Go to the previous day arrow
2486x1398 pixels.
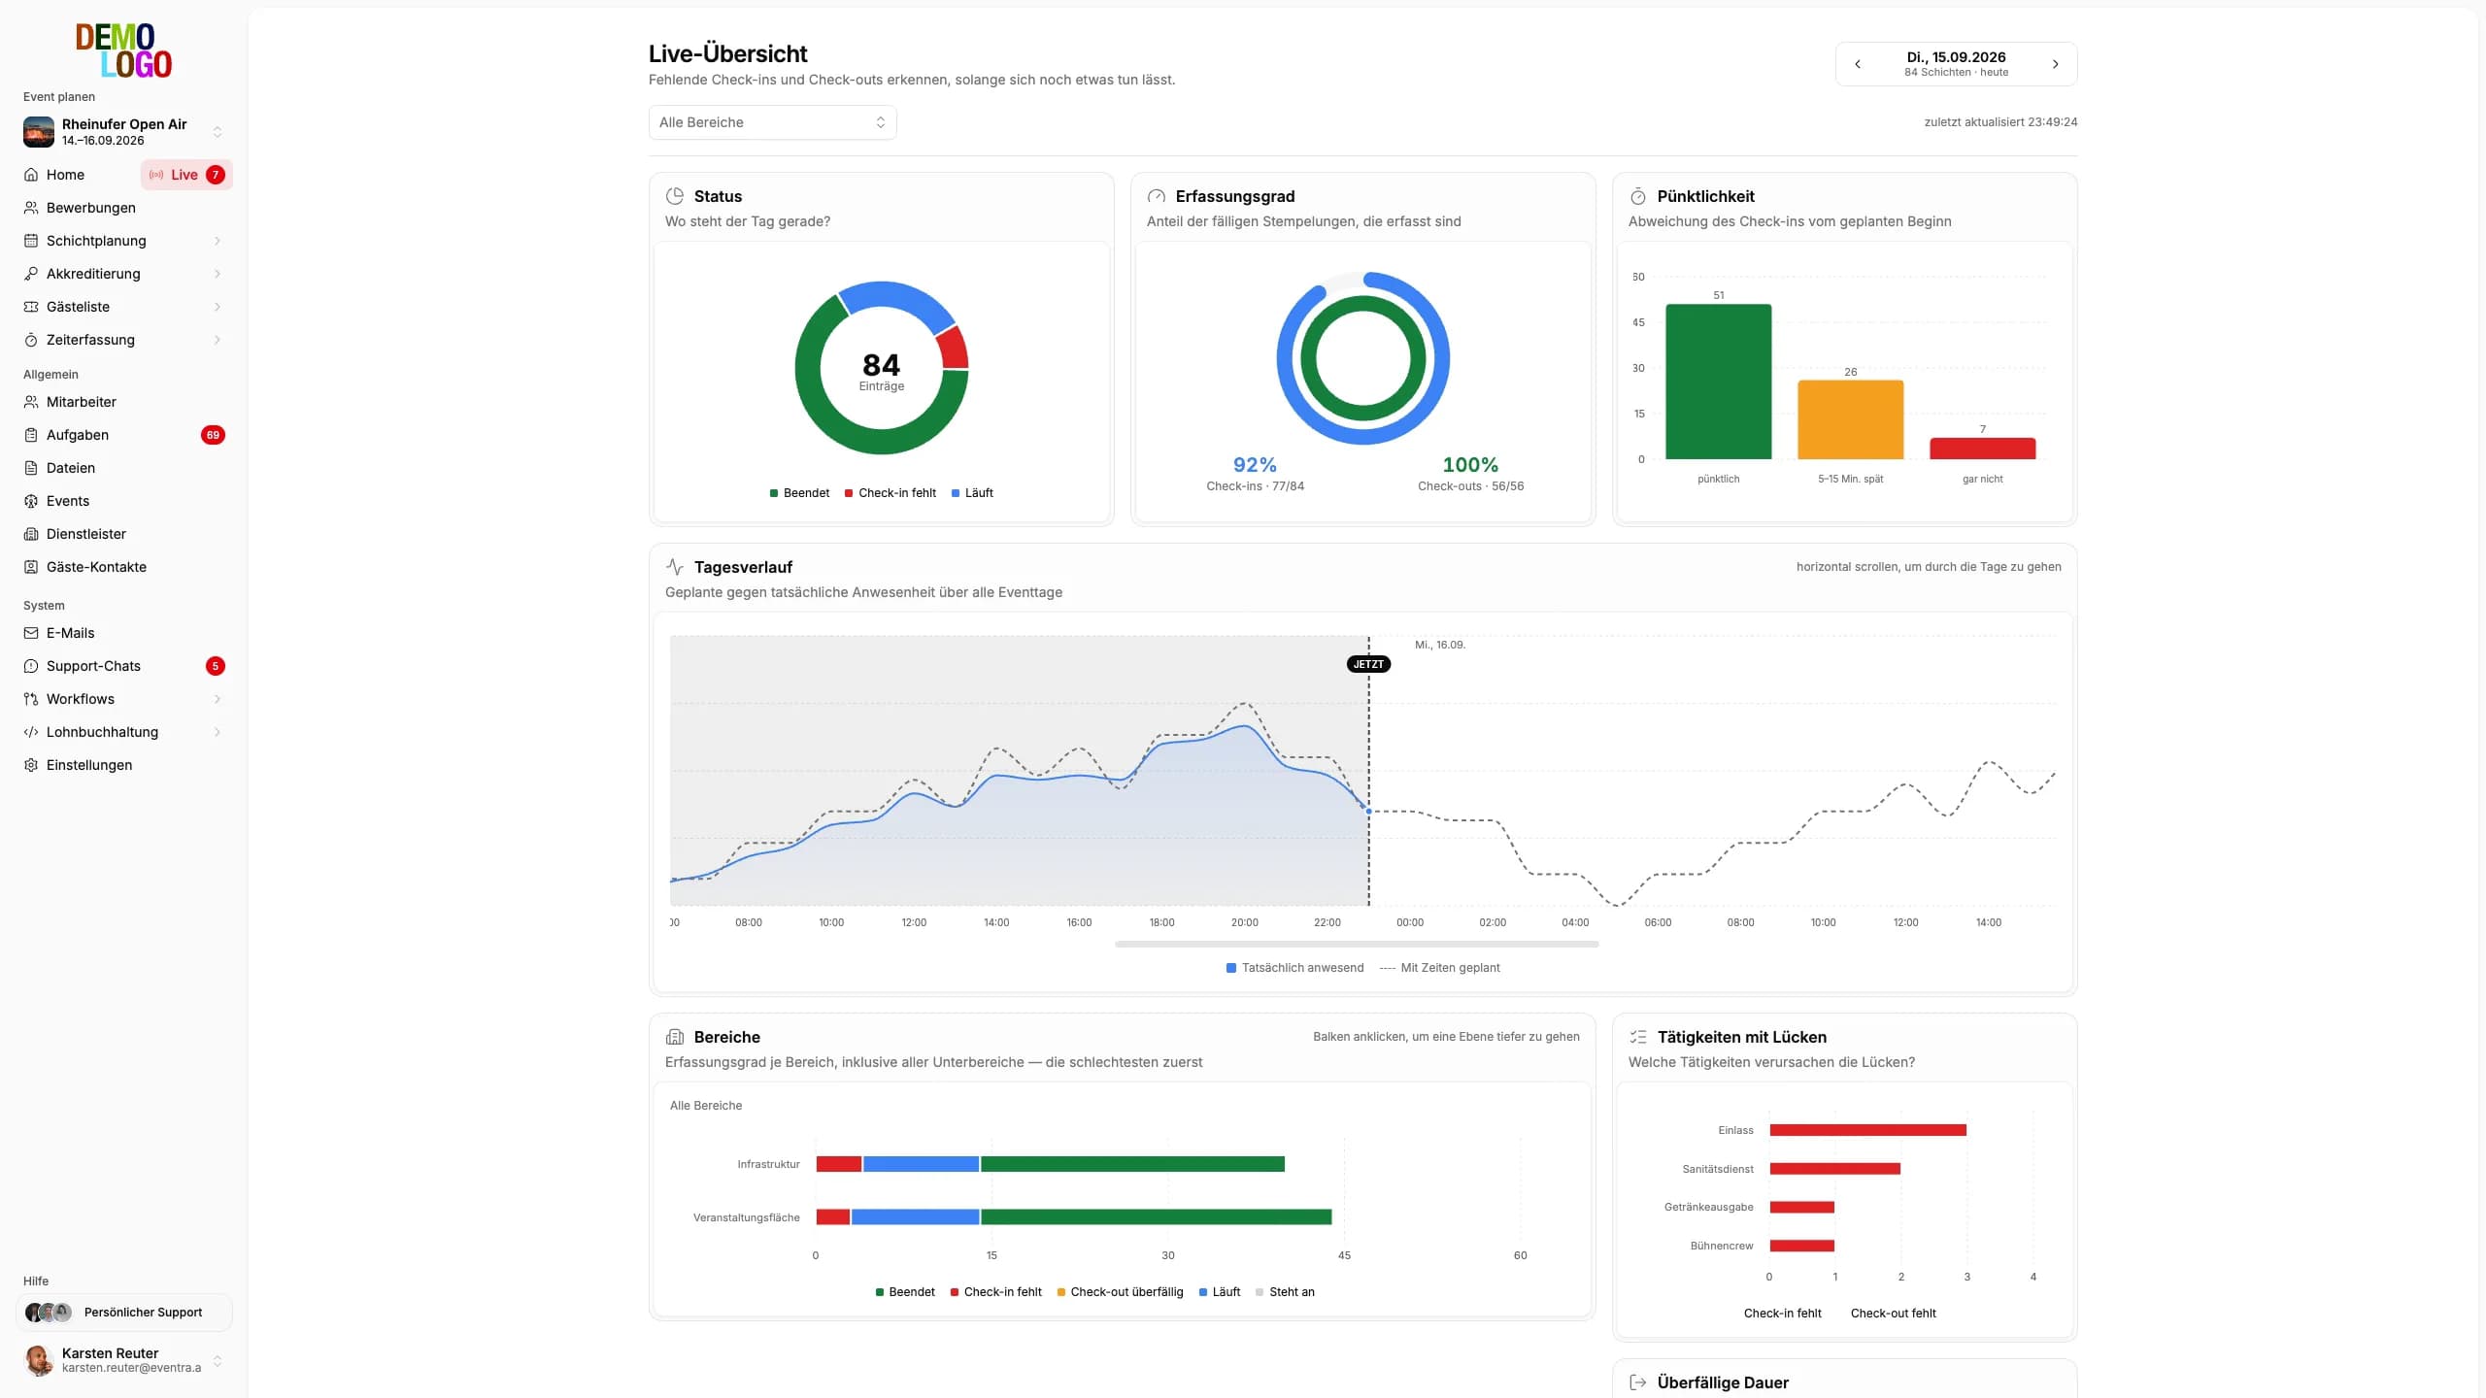click(x=1858, y=64)
